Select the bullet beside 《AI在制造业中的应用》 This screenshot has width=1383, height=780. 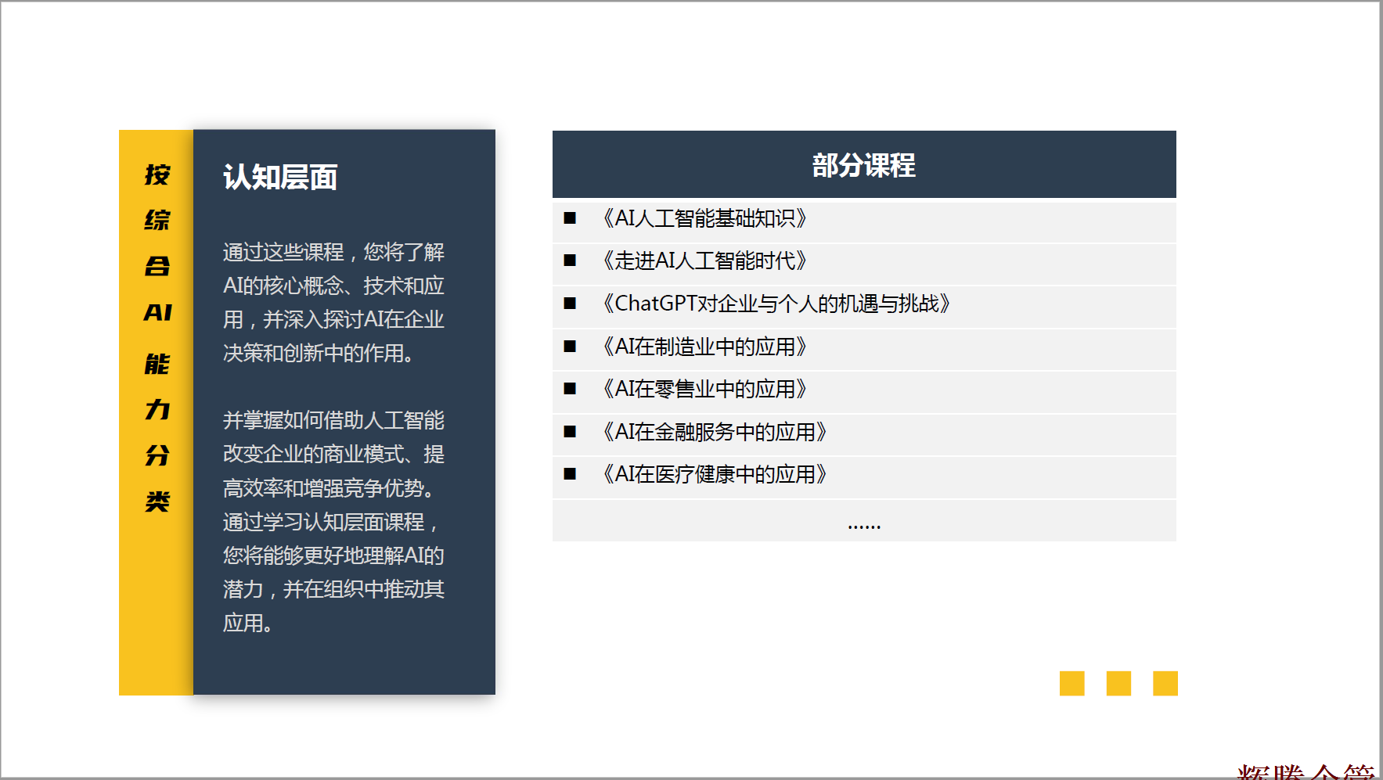[570, 347]
